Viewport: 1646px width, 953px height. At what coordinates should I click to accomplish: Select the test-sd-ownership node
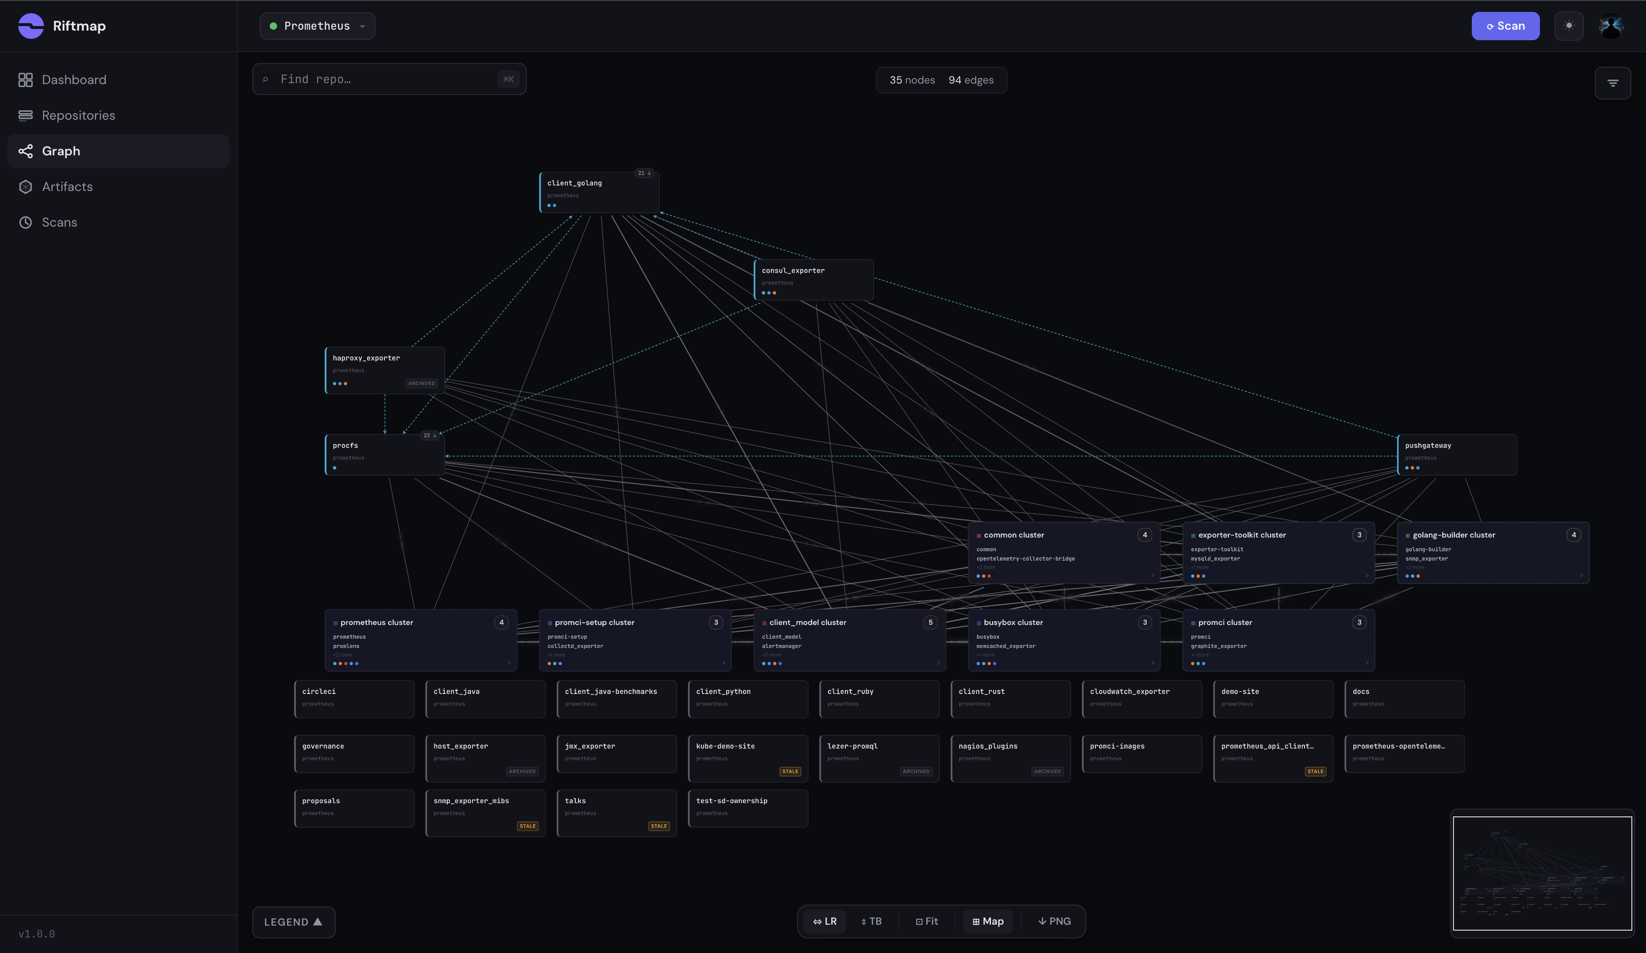pos(748,809)
